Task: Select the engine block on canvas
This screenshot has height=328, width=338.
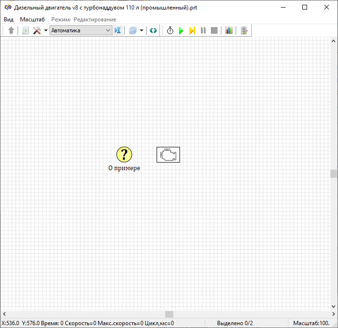Action: (168, 154)
